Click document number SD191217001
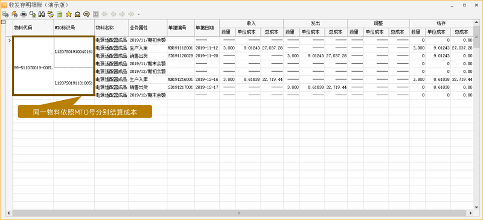Image resolution: width=483 pixels, height=220 pixels. [181, 87]
